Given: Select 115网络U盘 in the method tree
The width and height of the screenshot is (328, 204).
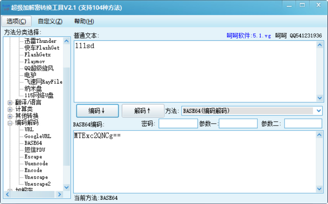Looking at the screenshot, I should click(x=39, y=95).
